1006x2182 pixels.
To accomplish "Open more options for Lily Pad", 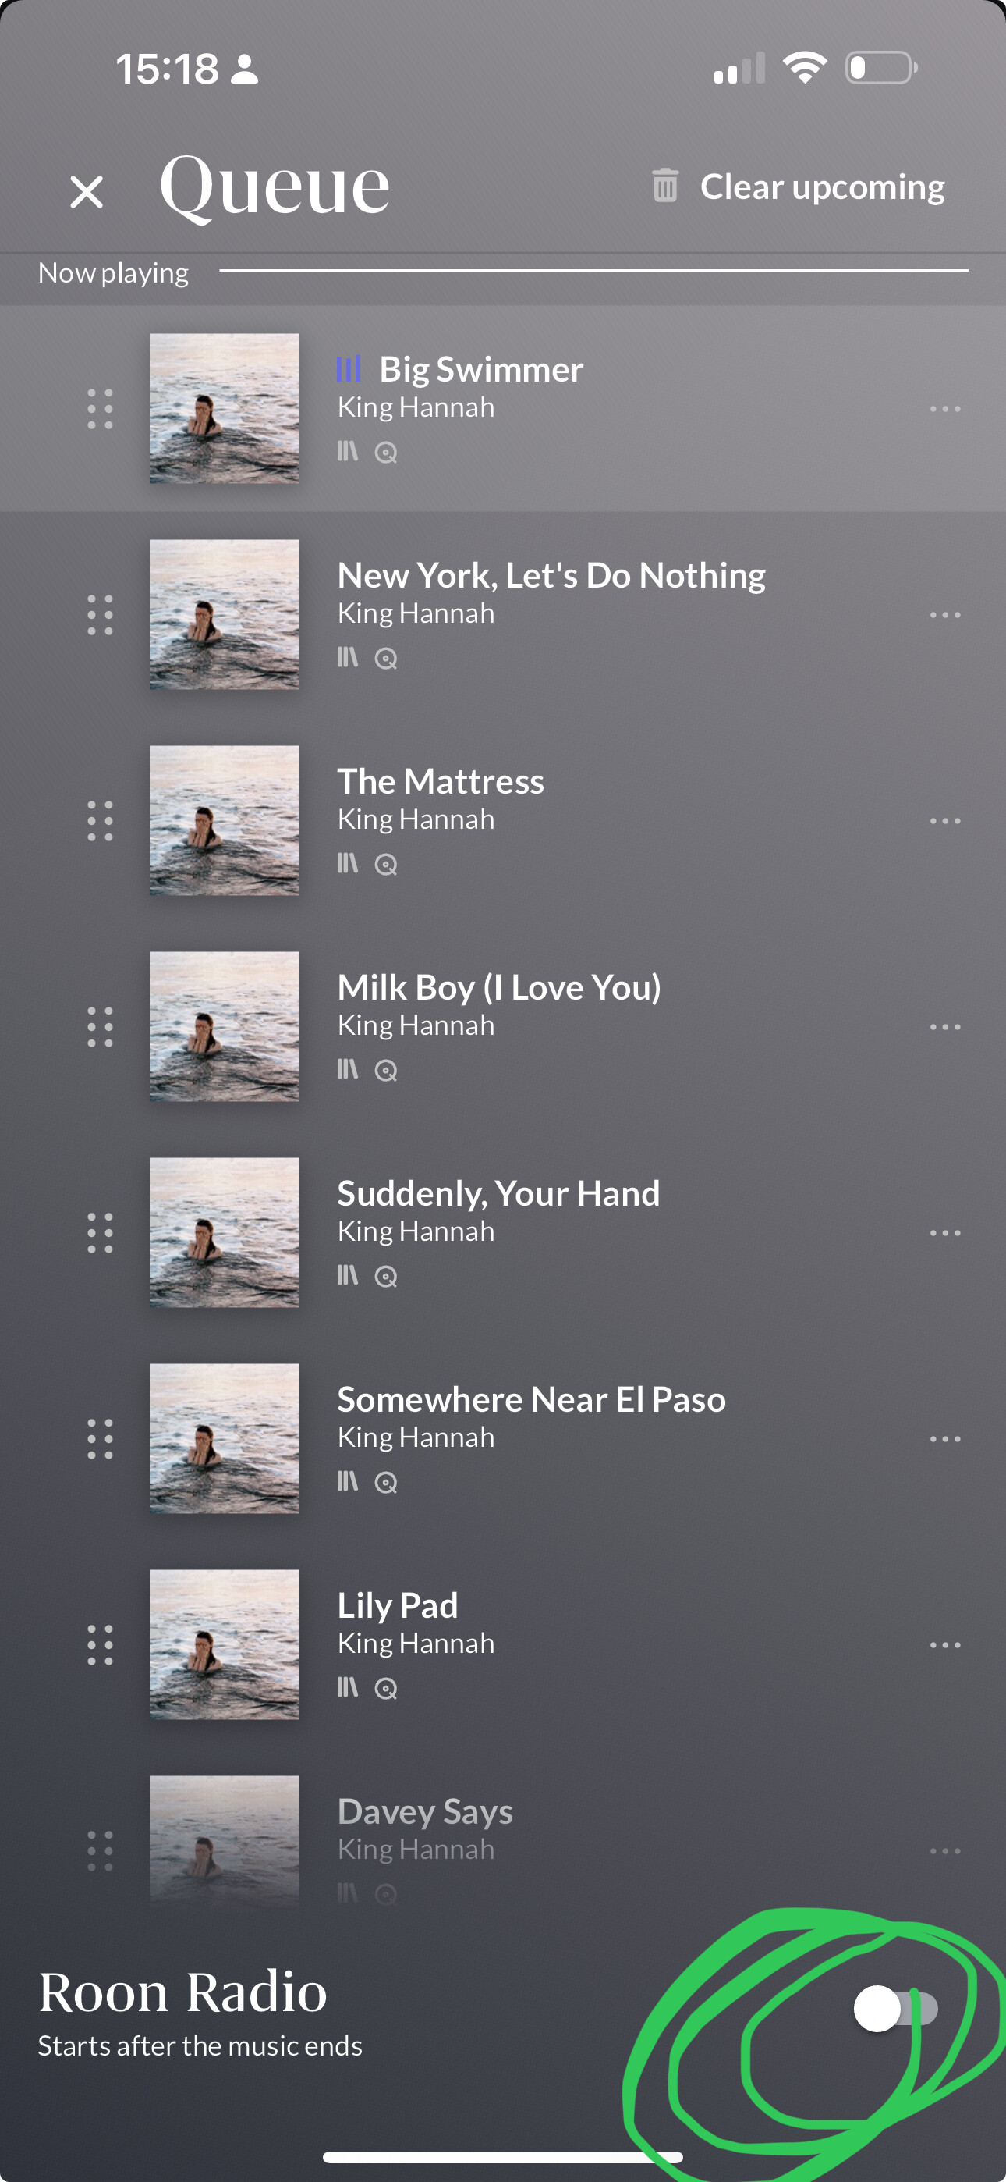I will [945, 1645].
